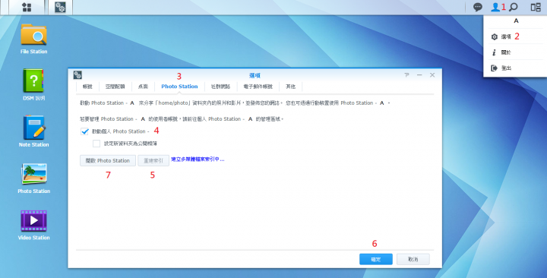Confirm with the blue 確定 button

pos(376,259)
